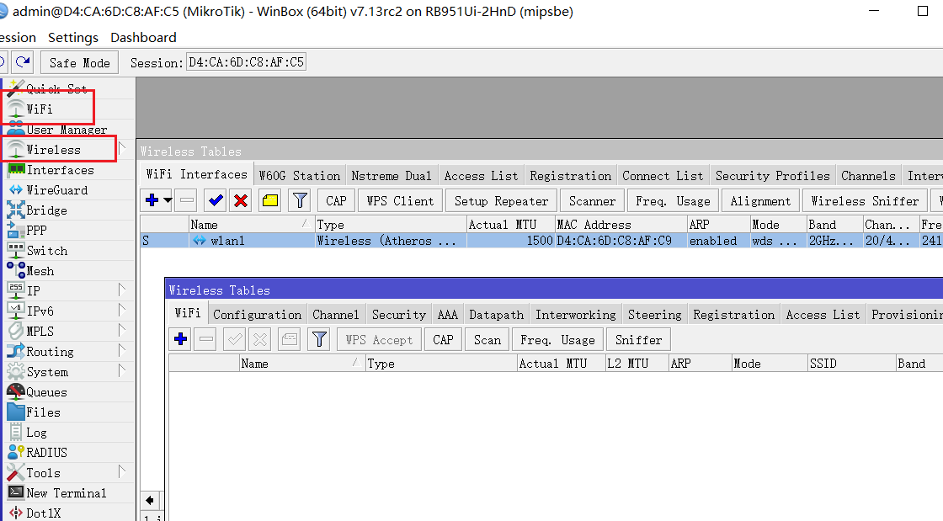Toggle Safe Mode
The image size is (943, 521).
click(79, 62)
